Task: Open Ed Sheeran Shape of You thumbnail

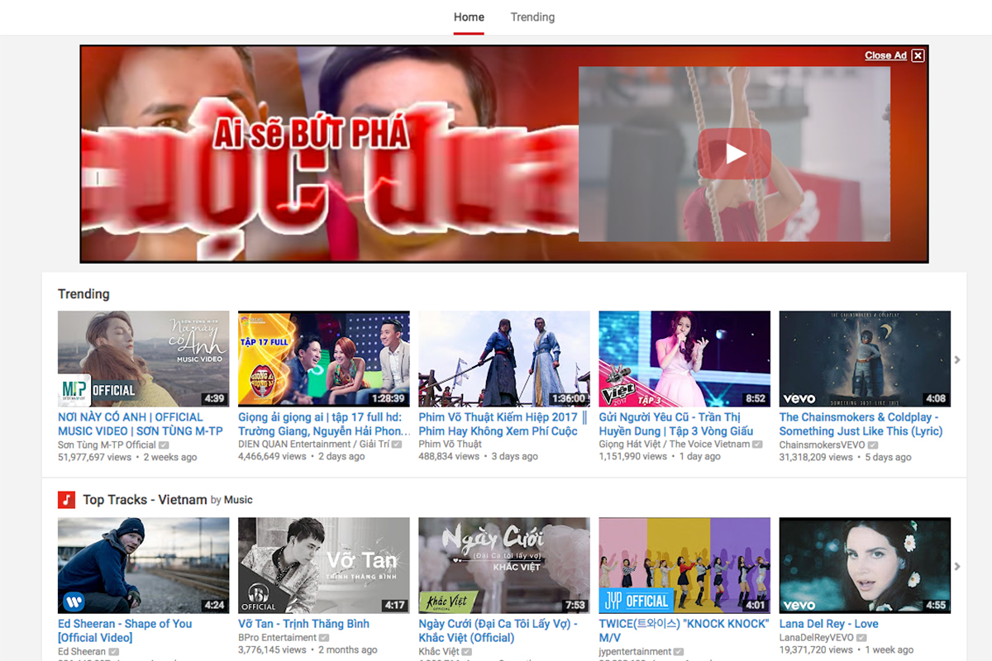Action: click(144, 565)
